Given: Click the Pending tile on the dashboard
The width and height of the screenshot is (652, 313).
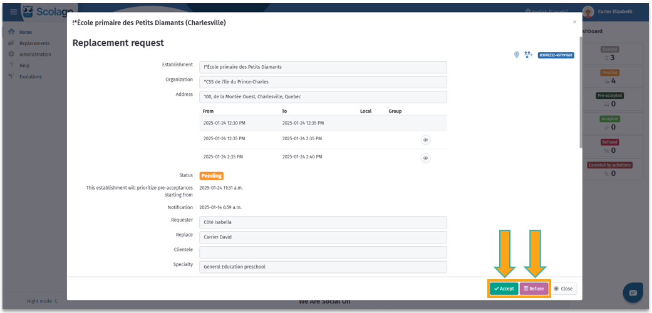Looking at the screenshot, I should 609,77.
